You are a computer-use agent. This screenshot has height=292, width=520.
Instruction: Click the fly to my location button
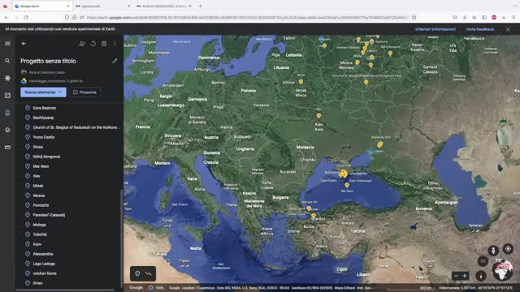pos(508,249)
